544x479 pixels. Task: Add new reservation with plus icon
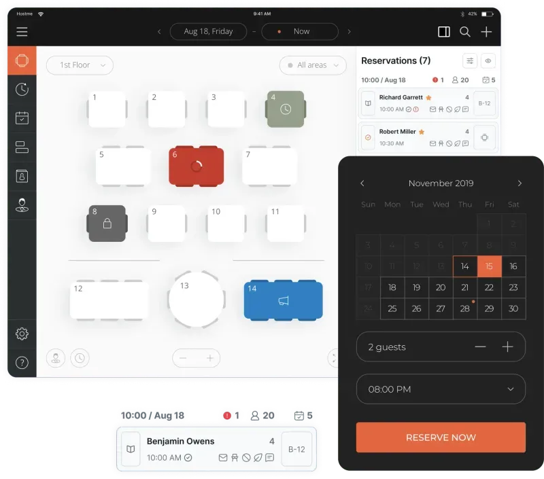(x=486, y=31)
